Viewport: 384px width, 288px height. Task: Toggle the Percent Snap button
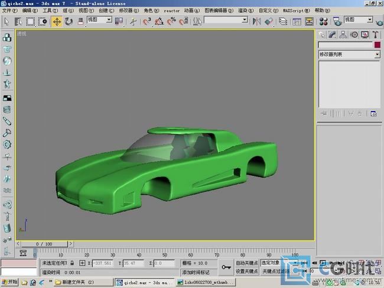pyautogui.click(x=171, y=21)
